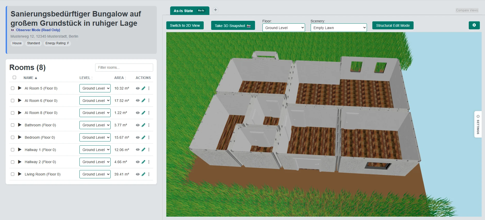Image resolution: width=485 pixels, height=220 pixels.
Task: Edit AI Room 5 with pencil icon
Action: (143, 88)
